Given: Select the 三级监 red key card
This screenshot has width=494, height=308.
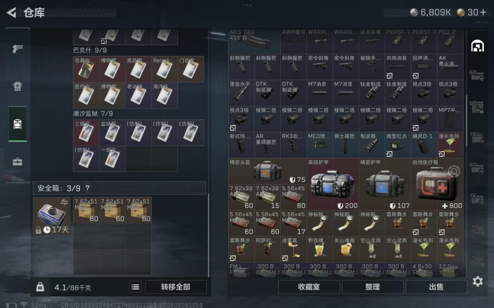Looking at the screenshot, I should tap(86, 133).
